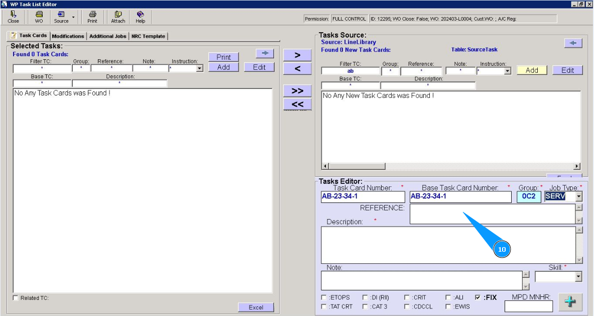Switch to the Modifications tab

68,36
